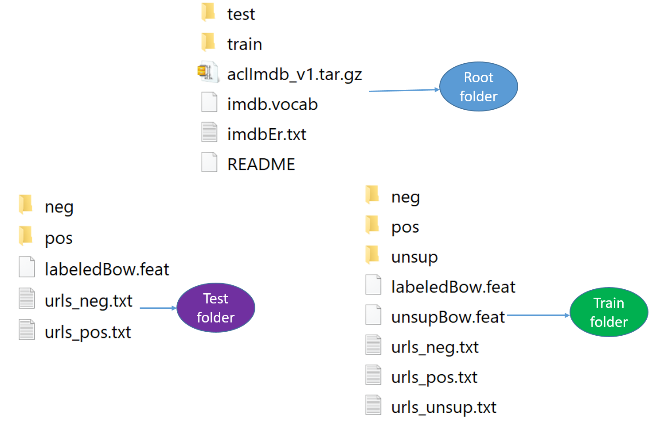Select "urls_neg.txt" name in Train folder listing
This screenshot has width=652, height=422.
tap(435, 348)
